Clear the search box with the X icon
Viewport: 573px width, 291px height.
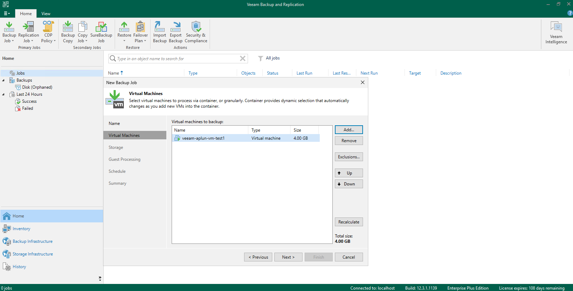(x=243, y=58)
